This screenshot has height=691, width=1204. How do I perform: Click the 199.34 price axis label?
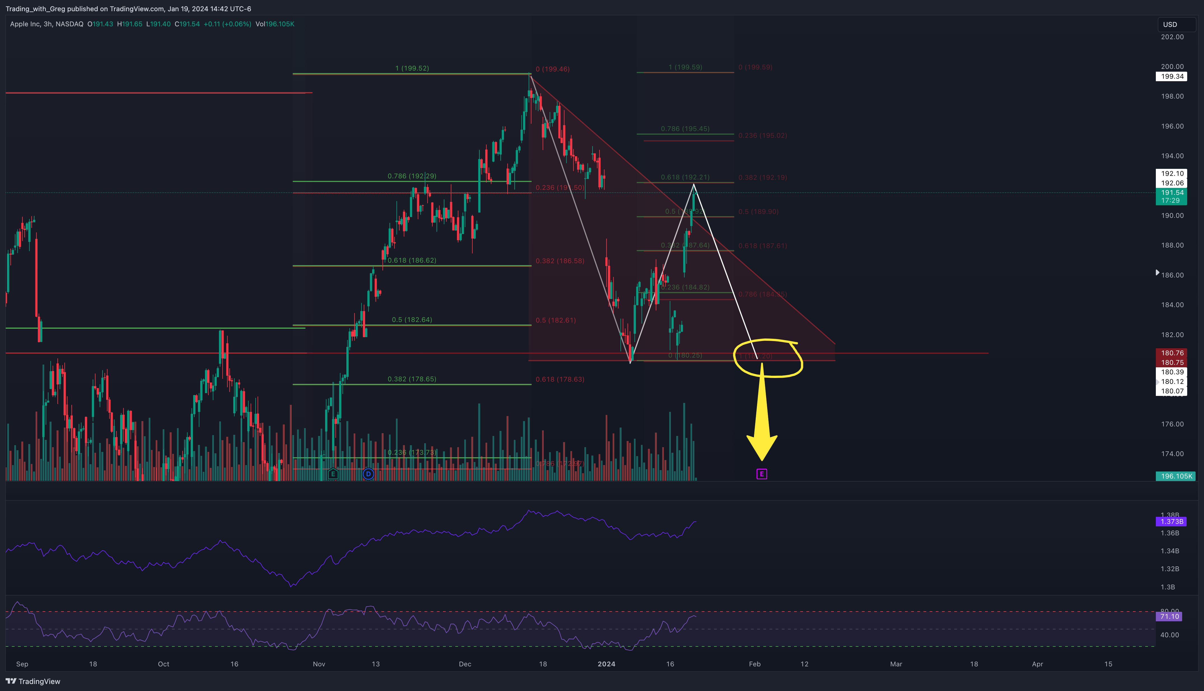pos(1171,76)
